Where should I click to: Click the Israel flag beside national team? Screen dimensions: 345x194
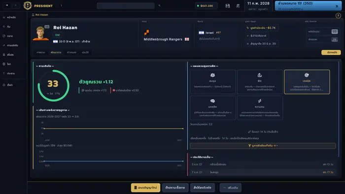(x=201, y=32)
